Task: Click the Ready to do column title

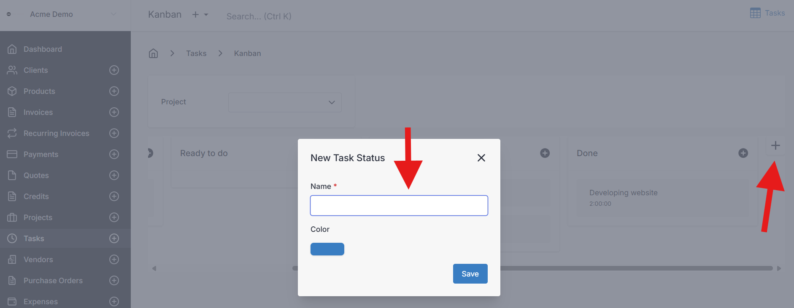Action: pyautogui.click(x=204, y=153)
